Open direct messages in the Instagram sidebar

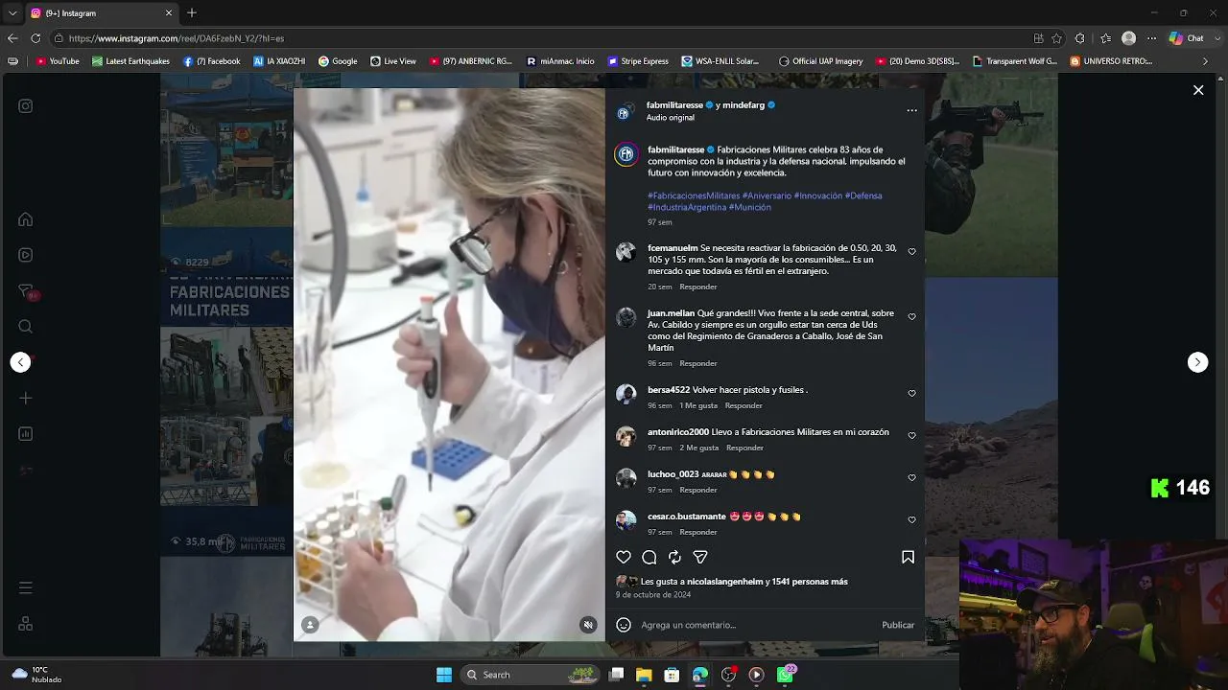click(27, 291)
